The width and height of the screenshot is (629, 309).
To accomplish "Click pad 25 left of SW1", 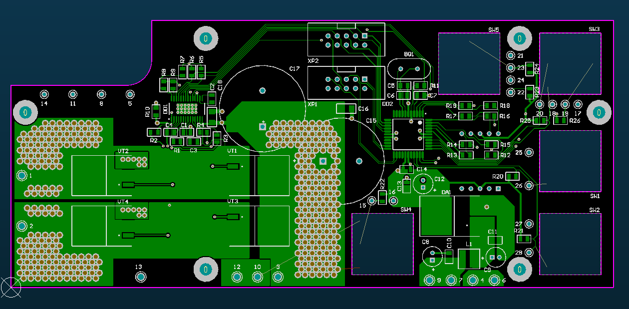I will tap(529, 152).
